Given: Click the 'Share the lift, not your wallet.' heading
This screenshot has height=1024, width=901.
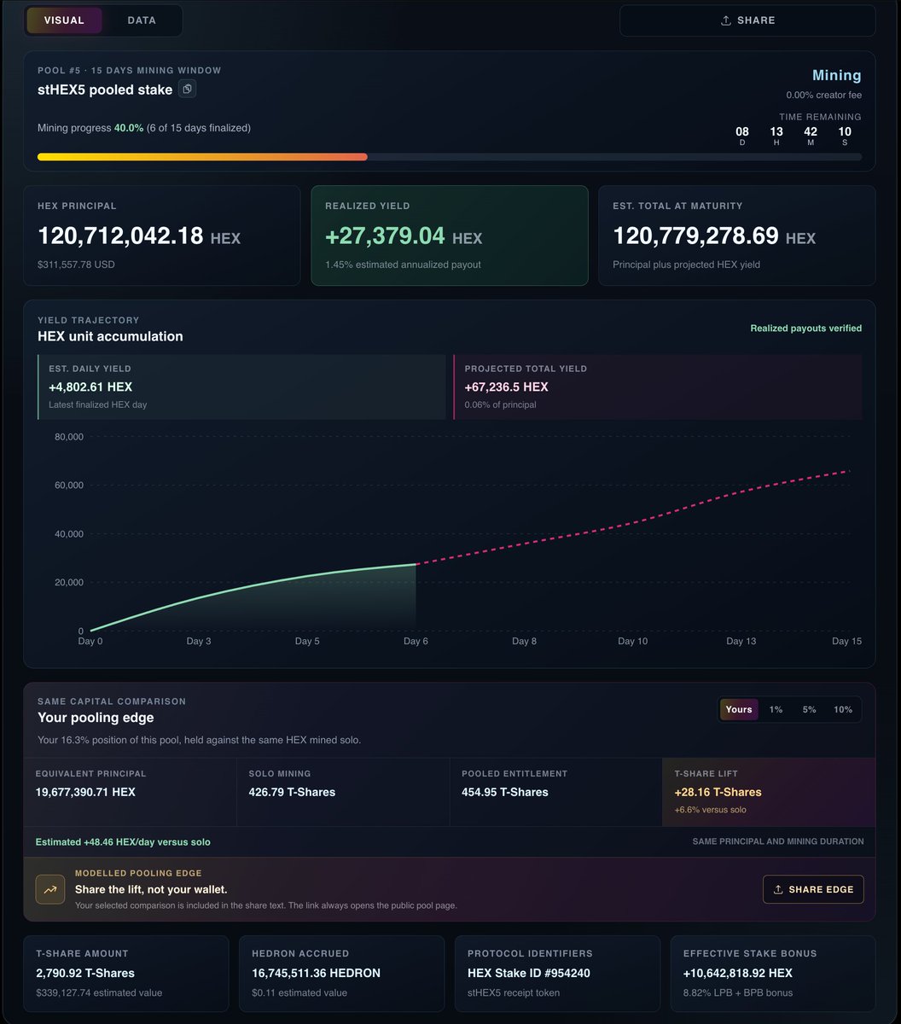Looking at the screenshot, I should click(x=151, y=889).
